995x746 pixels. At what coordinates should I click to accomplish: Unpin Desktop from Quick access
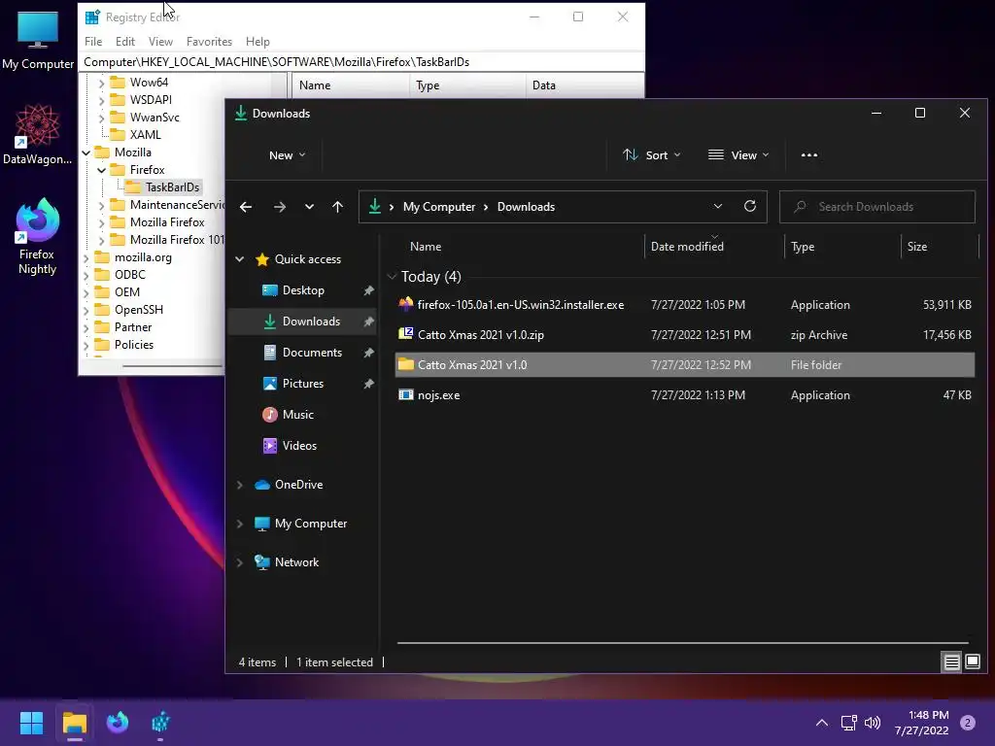[368, 290]
